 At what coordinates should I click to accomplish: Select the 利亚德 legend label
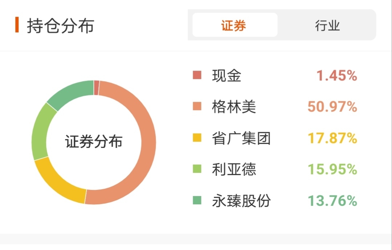(234, 169)
